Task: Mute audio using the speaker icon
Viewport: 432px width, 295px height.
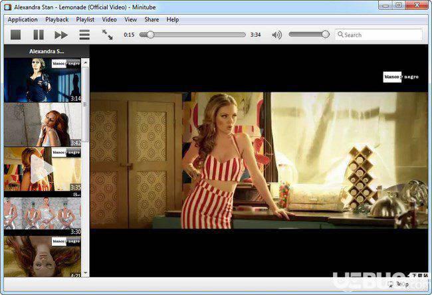Action: pos(277,35)
